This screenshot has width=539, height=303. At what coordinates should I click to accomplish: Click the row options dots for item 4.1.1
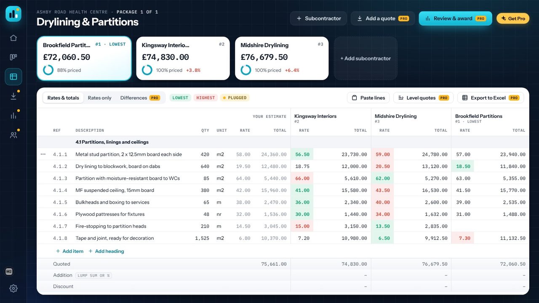click(43, 154)
